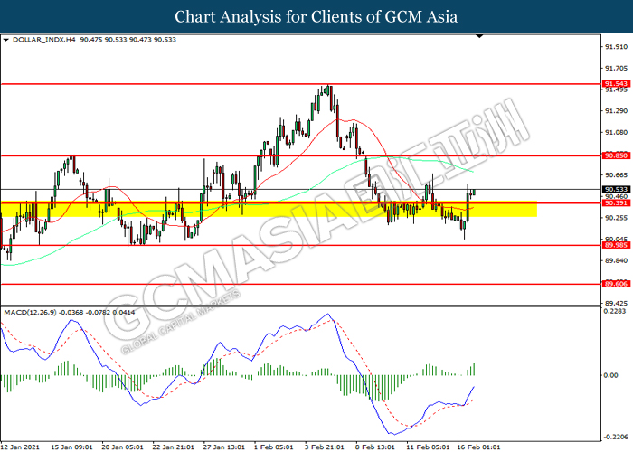The height and width of the screenshot is (452, 633).
Task: Click the 1 Feb 05:01 time label
Action: pyautogui.click(x=274, y=447)
